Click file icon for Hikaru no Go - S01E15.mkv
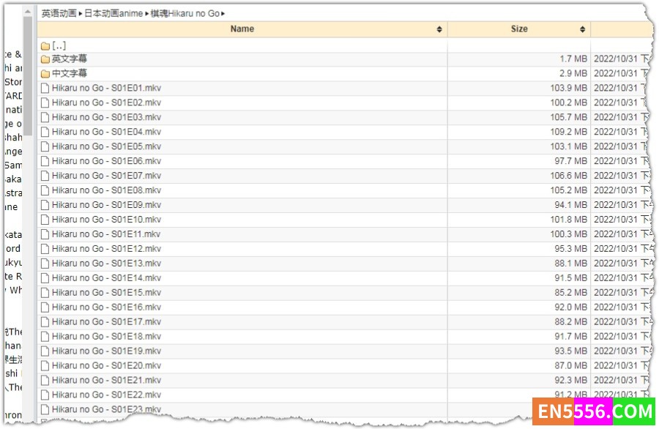The height and width of the screenshot is (429, 659). click(45, 293)
